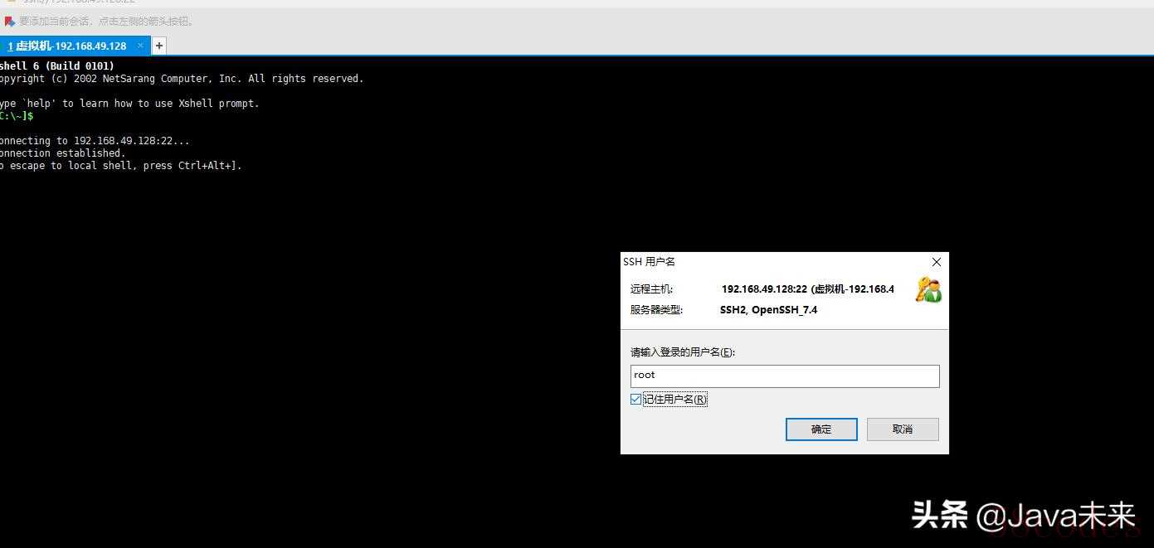1154x548 pixels.
Task: Click the 服务器类型 label in the dialog
Action: [x=656, y=310]
